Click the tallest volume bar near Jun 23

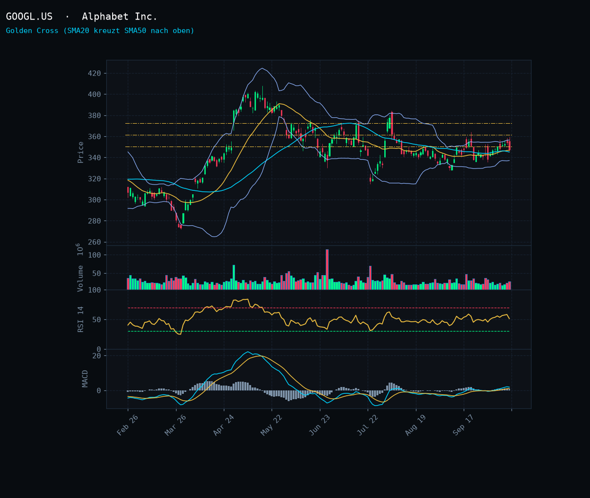point(327,270)
